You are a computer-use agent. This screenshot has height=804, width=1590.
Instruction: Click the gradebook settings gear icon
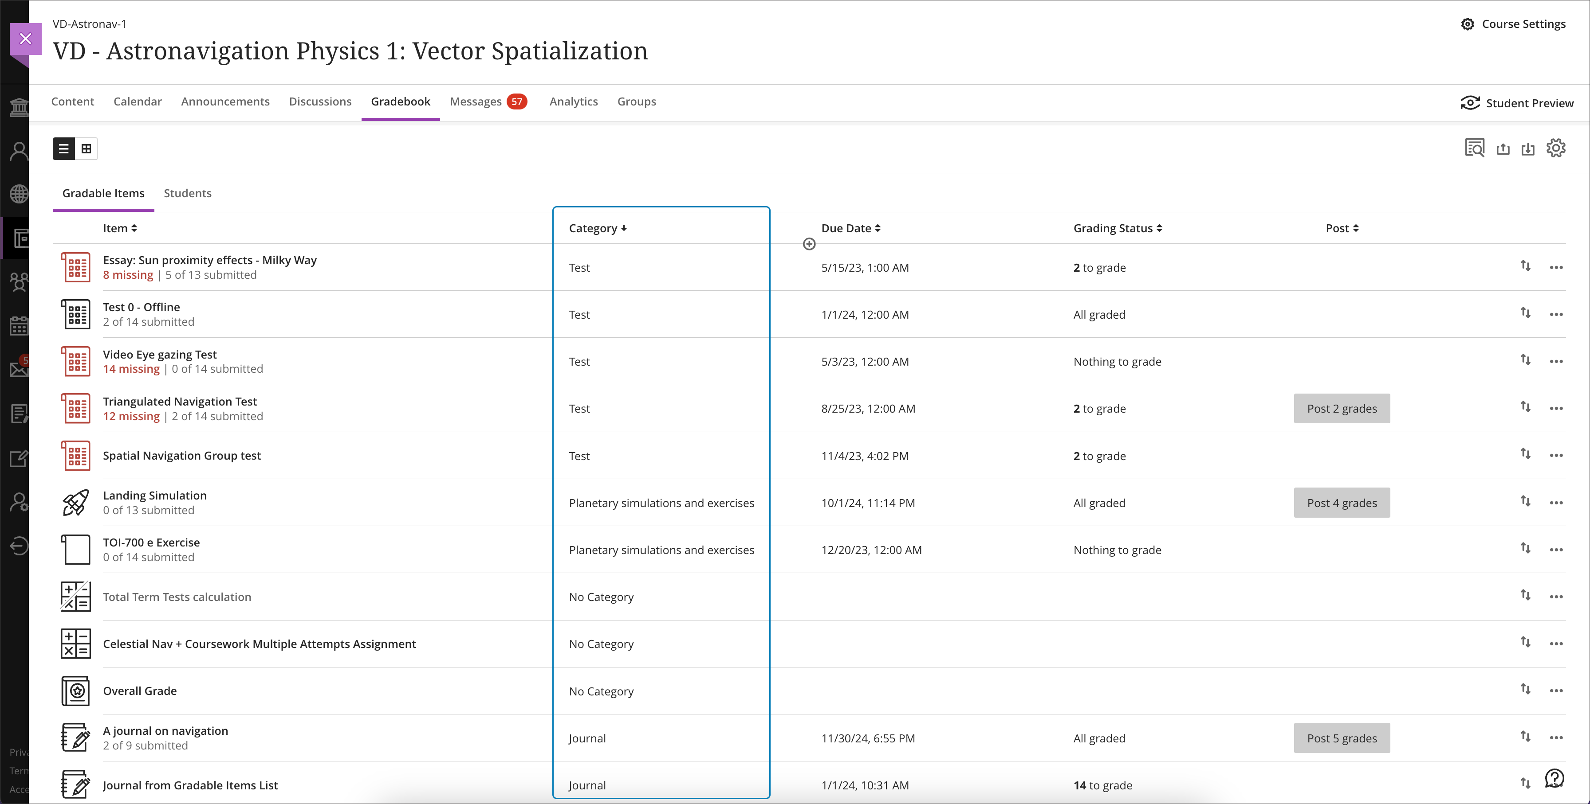pyautogui.click(x=1556, y=148)
